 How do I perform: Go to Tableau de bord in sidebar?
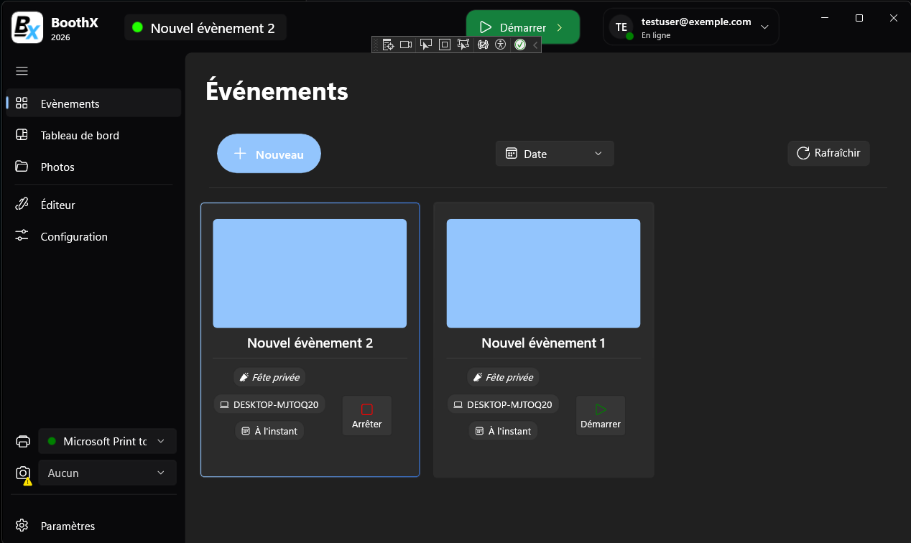pos(80,135)
